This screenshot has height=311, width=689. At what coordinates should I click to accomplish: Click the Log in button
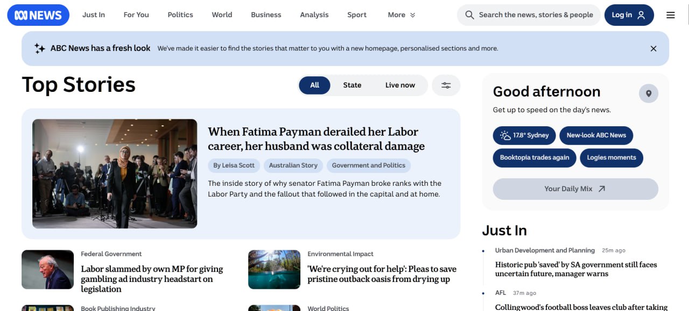coord(628,15)
